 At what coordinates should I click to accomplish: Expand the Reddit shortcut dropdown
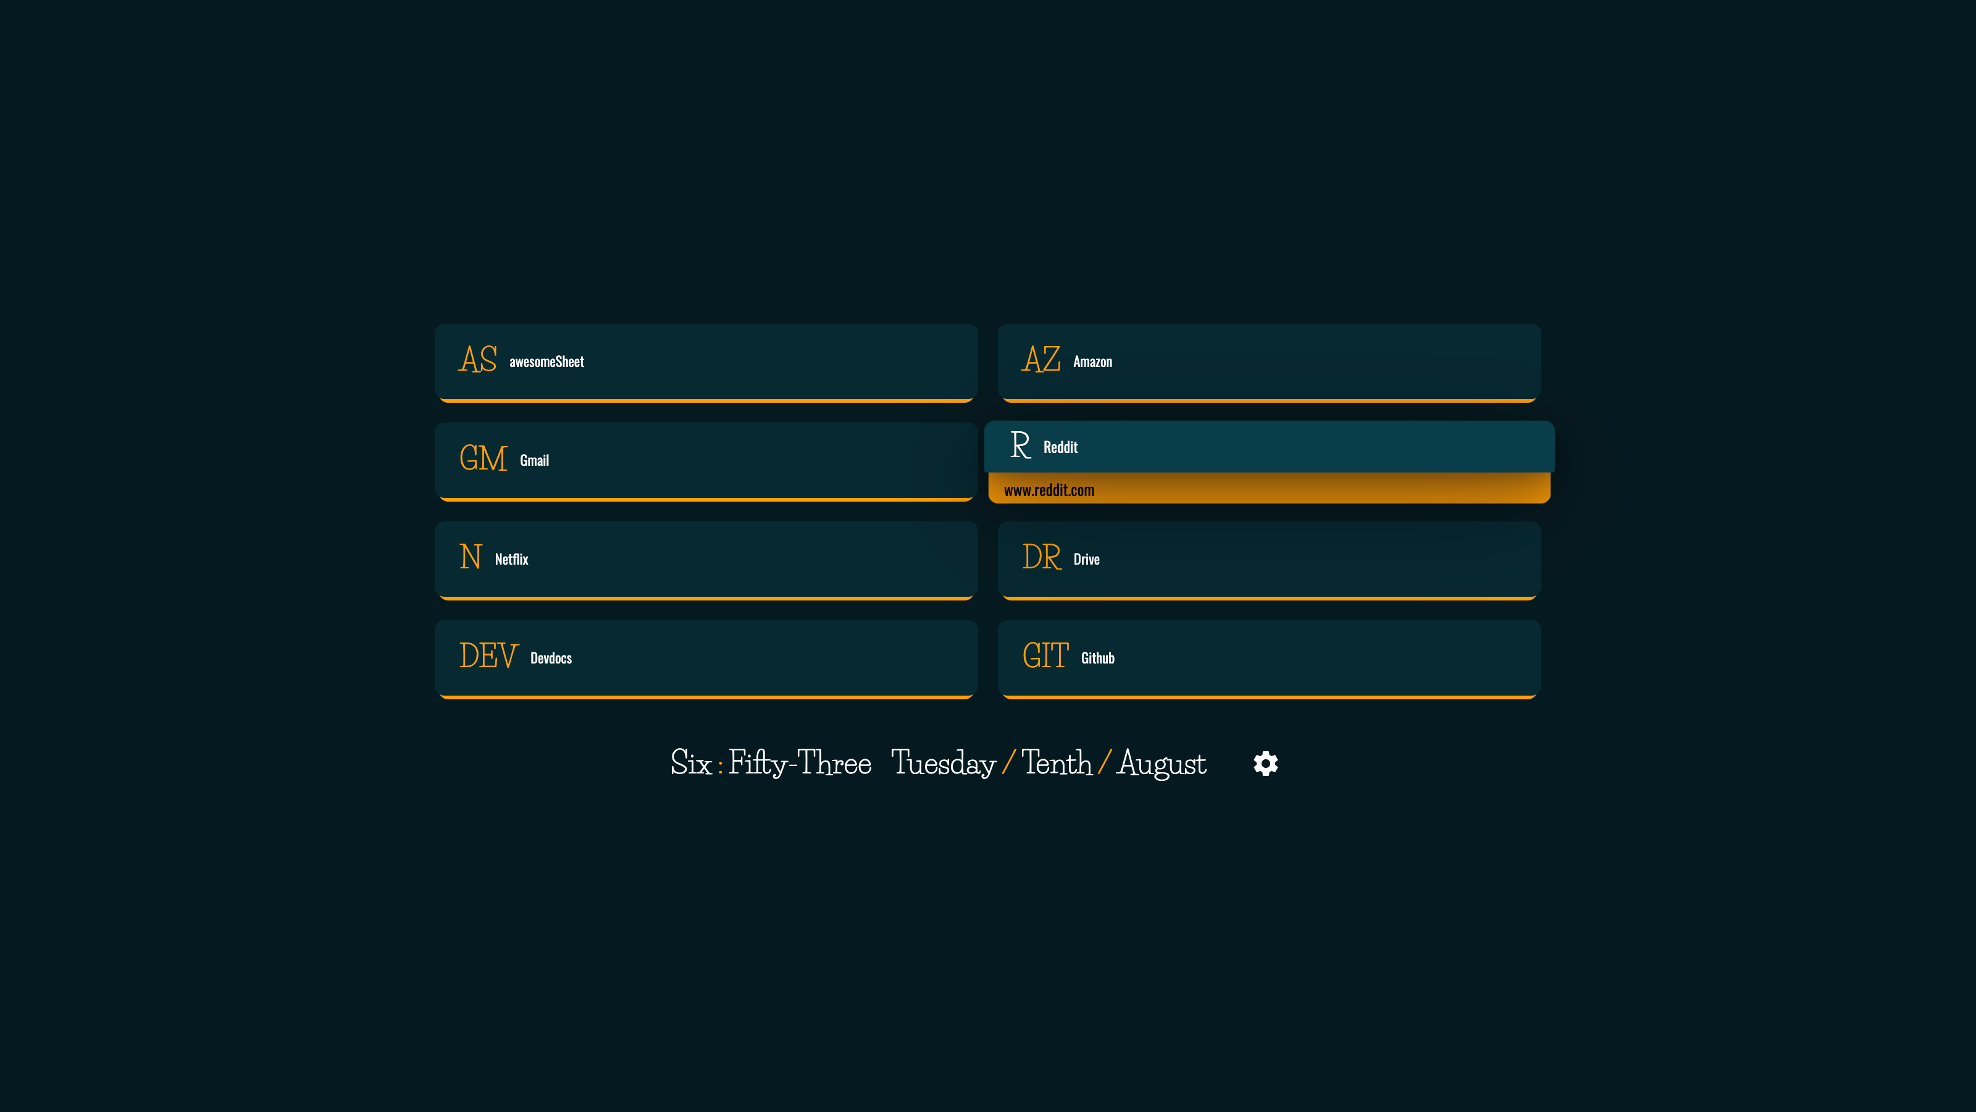coord(1269,447)
